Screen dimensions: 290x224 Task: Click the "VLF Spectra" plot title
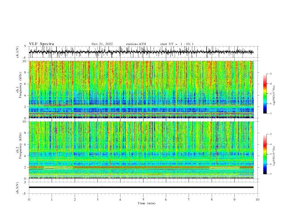[41, 44]
